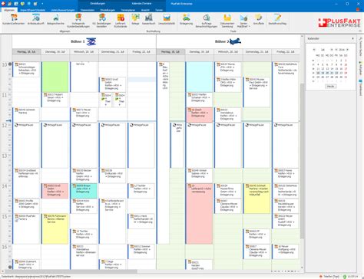Go to previous month in mini calendar
364x279 pixels.
[x=314, y=50]
